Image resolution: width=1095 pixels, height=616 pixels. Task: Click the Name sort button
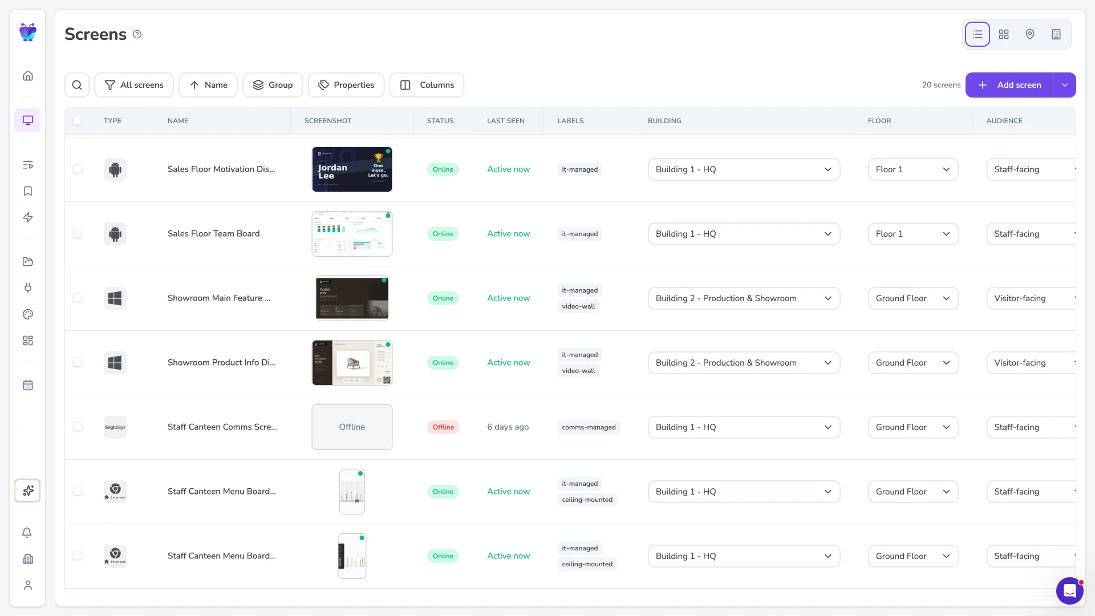click(208, 85)
